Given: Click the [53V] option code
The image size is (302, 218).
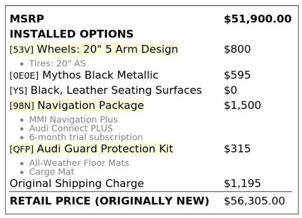Looking at the screenshot, I should coord(22,49).
